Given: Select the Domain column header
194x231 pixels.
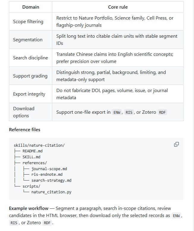Looking at the screenshot, I should [x=31, y=7].
